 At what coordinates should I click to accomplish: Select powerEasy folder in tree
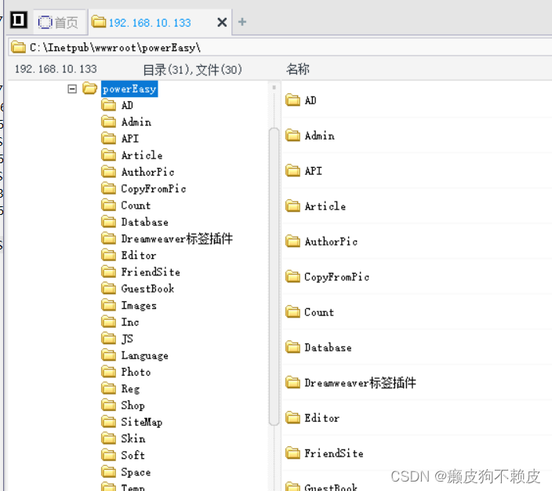point(129,89)
